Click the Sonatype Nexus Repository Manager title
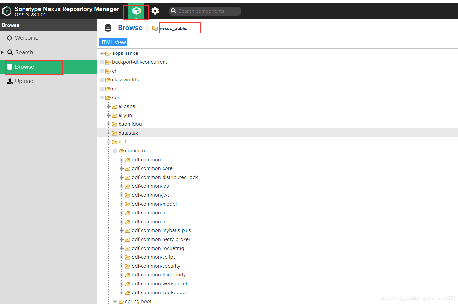The image size is (458, 304). 67,9
